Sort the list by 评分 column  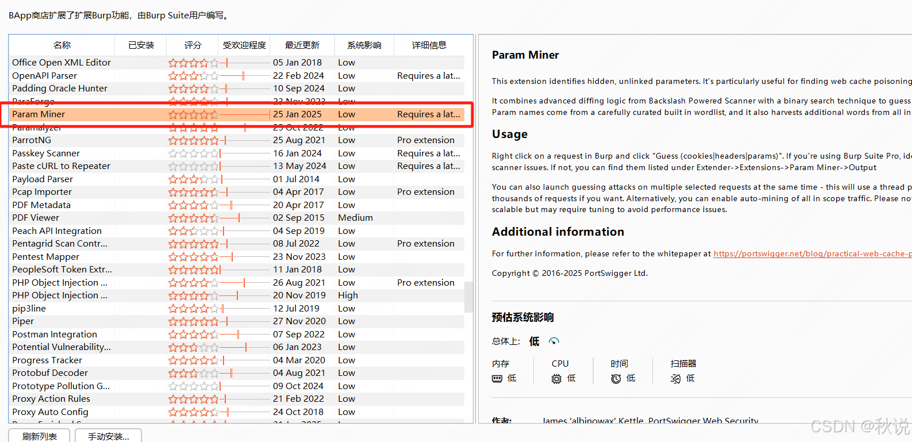(193, 45)
